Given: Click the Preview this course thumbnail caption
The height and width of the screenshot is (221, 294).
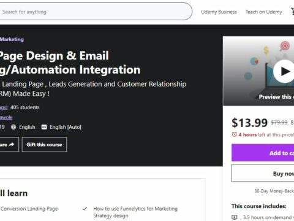Looking at the screenshot, I should (x=276, y=97).
